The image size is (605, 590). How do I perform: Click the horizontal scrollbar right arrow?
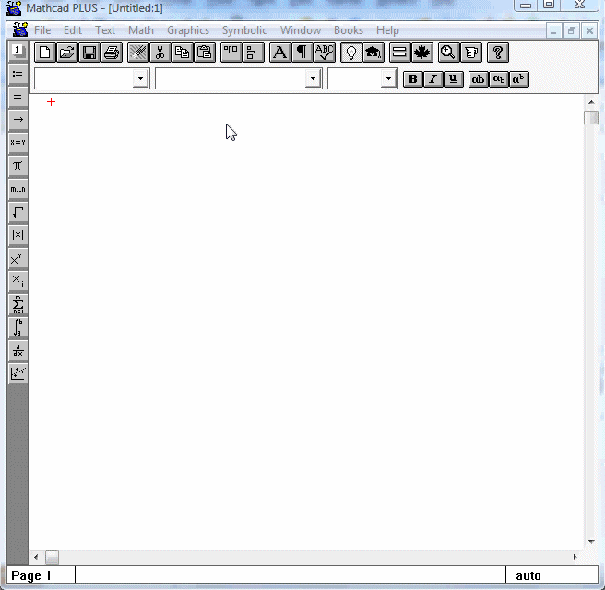point(575,558)
